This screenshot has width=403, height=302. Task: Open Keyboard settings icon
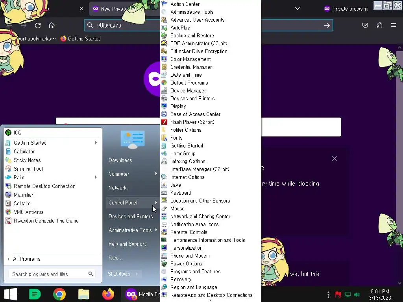pyautogui.click(x=164, y=193)
